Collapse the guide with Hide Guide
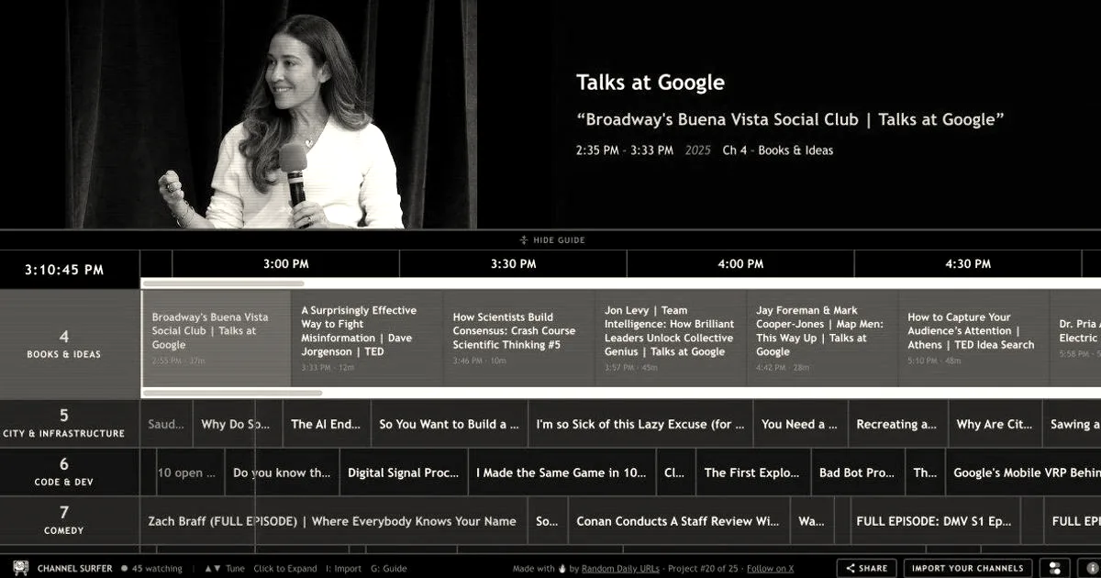The height and width of the screenshot is (578, 1101). pos(551,240)
